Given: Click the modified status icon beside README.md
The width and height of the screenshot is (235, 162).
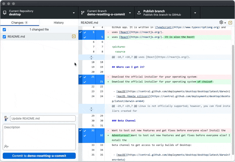Looking at the screenshot, I should point(74,37).
